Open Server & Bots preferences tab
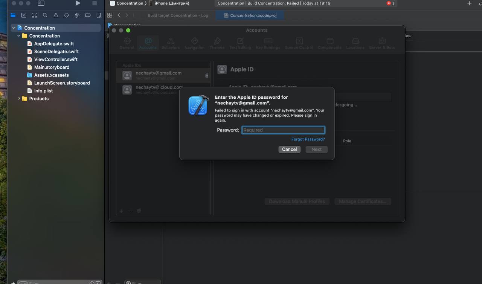The width and height of the screenshot is (482, 284). tap(382, 43)
